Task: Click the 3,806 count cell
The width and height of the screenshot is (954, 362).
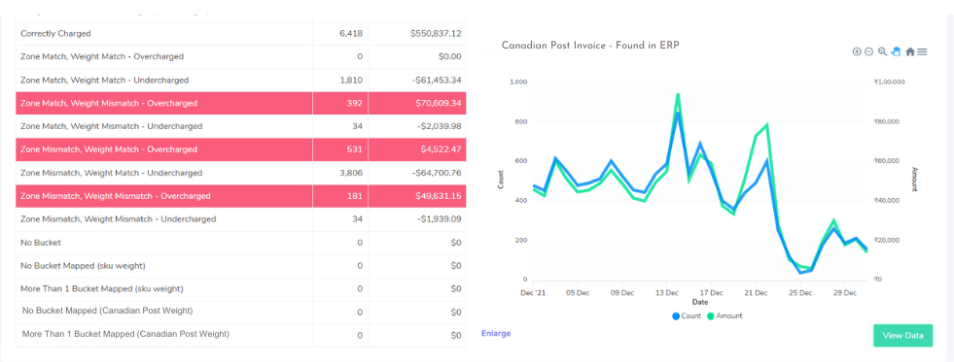Action: click(x=340, y=173)
